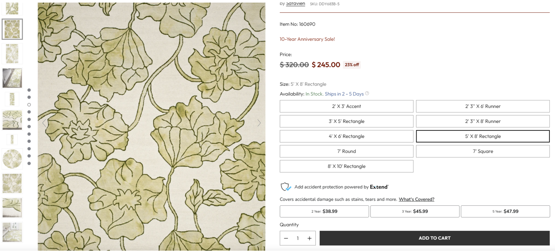Go to previous image with left chevron arrow
The width and height of the screenshot is (555, 252).
(44, 123)
